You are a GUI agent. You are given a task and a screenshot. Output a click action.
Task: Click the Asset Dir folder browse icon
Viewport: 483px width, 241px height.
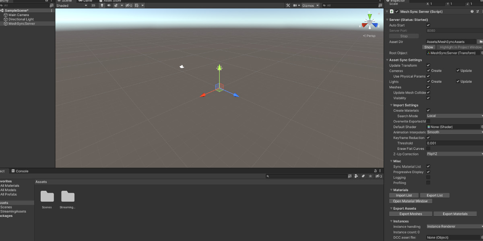480,41
